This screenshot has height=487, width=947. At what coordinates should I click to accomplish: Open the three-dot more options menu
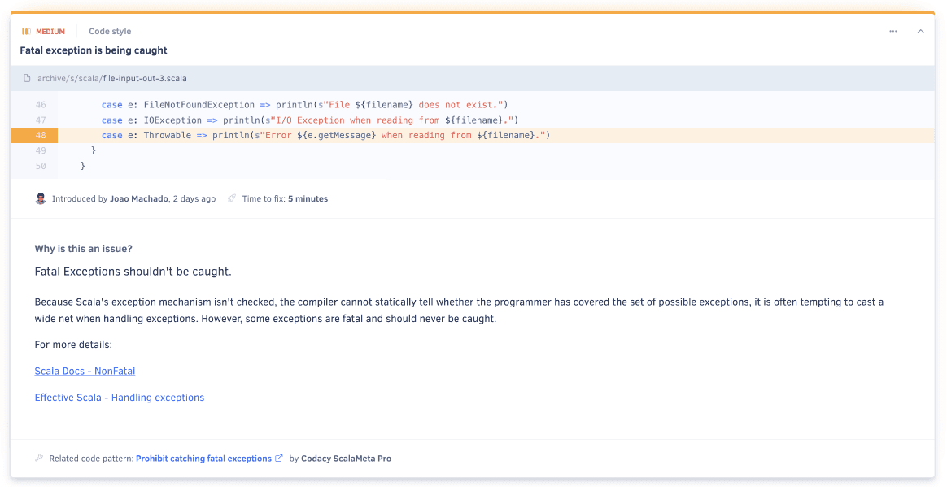click(892, 32)
